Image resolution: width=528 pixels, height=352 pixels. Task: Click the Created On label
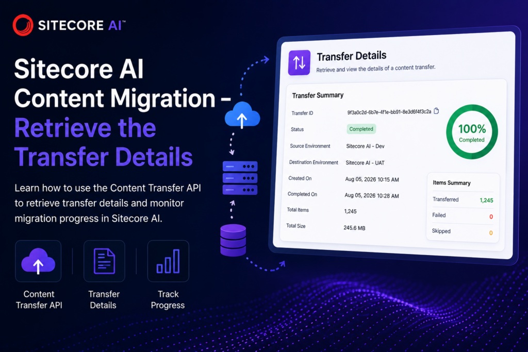(300, 178)
